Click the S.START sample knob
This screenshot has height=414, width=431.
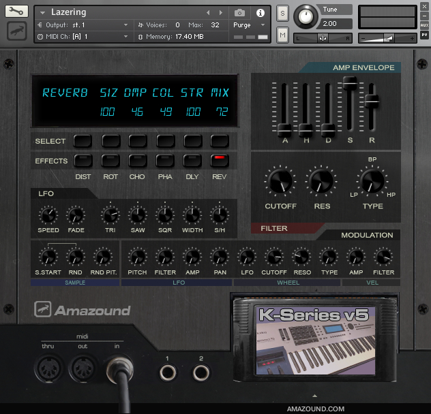point(48,257)
